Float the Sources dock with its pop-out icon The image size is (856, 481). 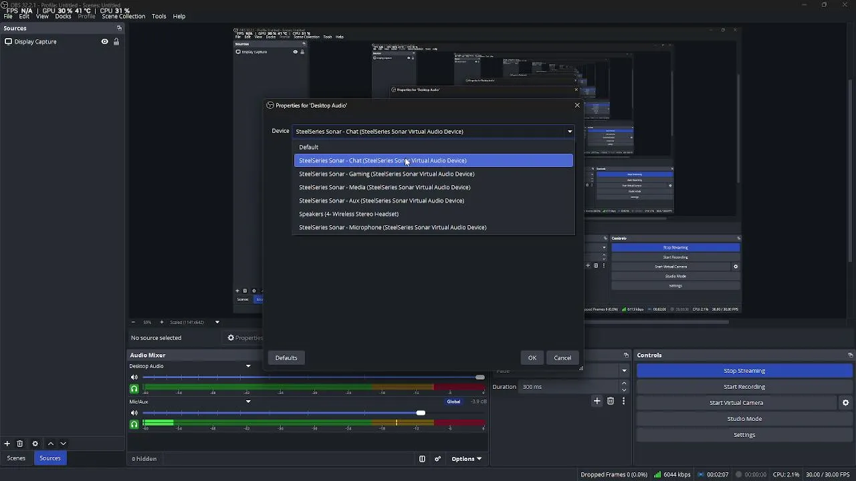(x=119, y=28)
